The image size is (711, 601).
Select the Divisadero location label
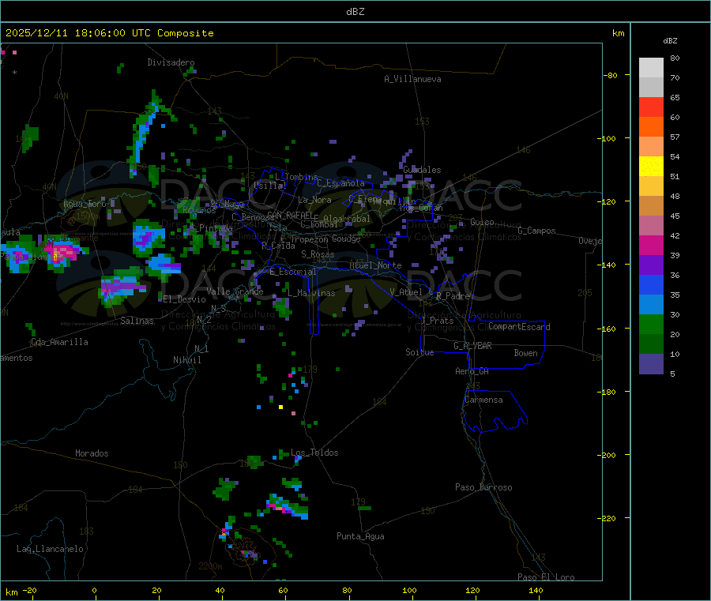[171, 62]
